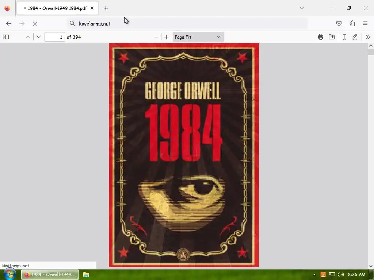This screenshot has width=374, height=280.
Task: Open the Page Fit zoom dropdown
Action: tap(198, 37)
